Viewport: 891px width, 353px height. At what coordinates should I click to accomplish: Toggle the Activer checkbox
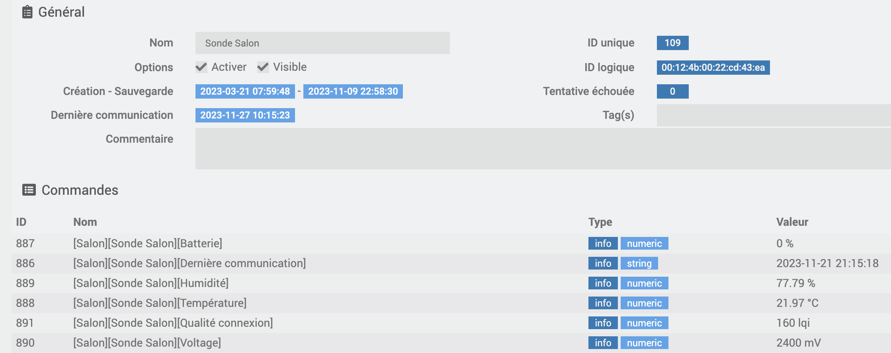(201, 67)
